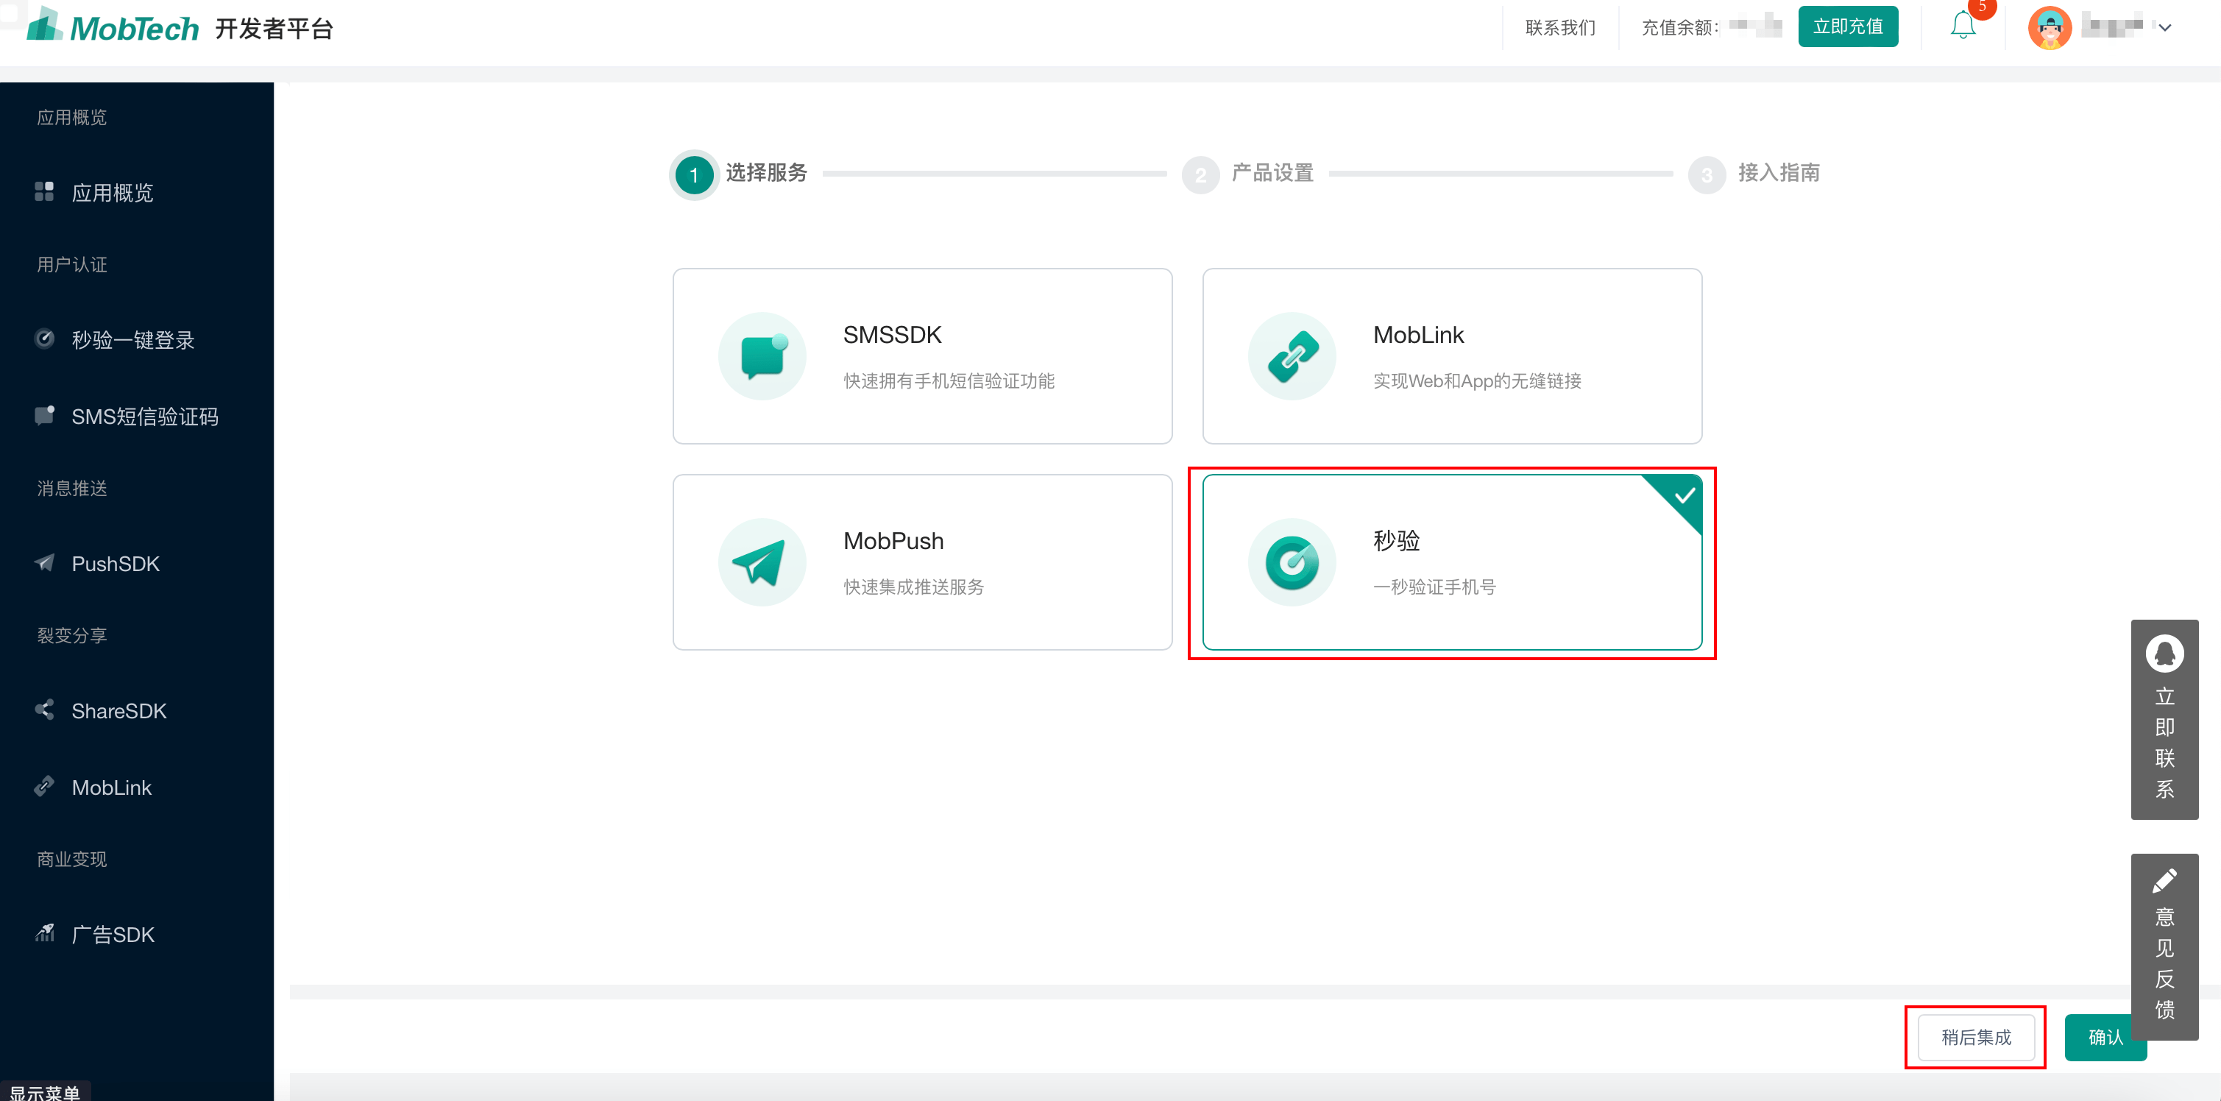Click the SMSSDK chat bubble icon
This screenshot has height=1101, width=2221.
(x=762, y=356)
